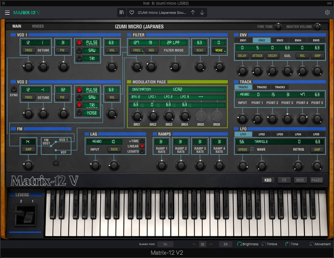The width and height of the screenshot is (334, 258).
Task: Open the PAGE2 panel
Action: 317,180
